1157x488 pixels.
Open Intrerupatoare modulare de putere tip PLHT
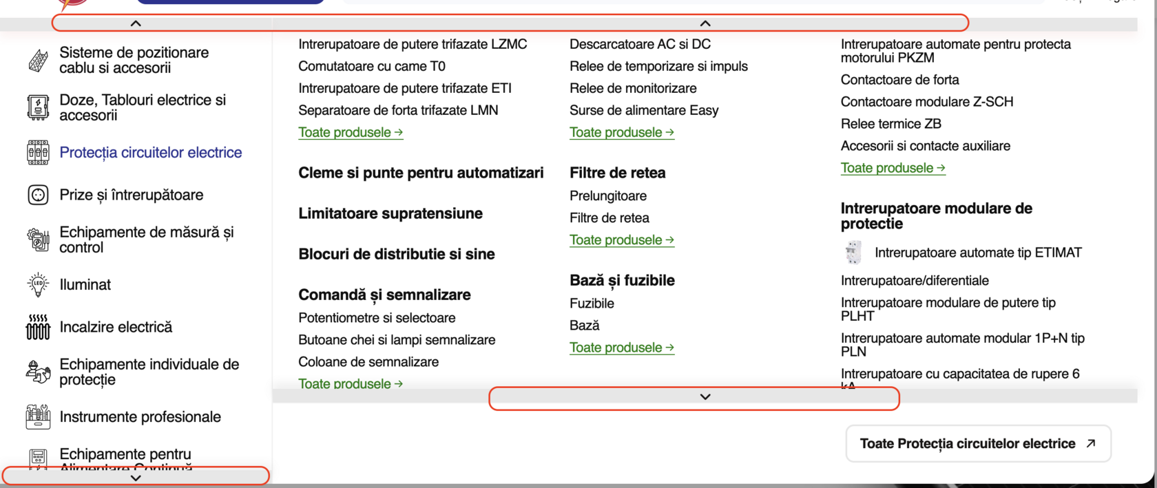tap(948, 309)
